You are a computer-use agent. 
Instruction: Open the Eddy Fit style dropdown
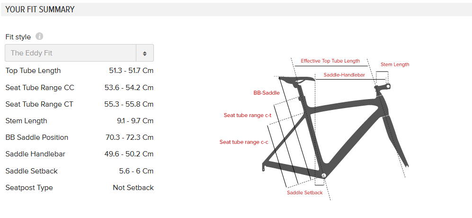click(x=71, y=53)
